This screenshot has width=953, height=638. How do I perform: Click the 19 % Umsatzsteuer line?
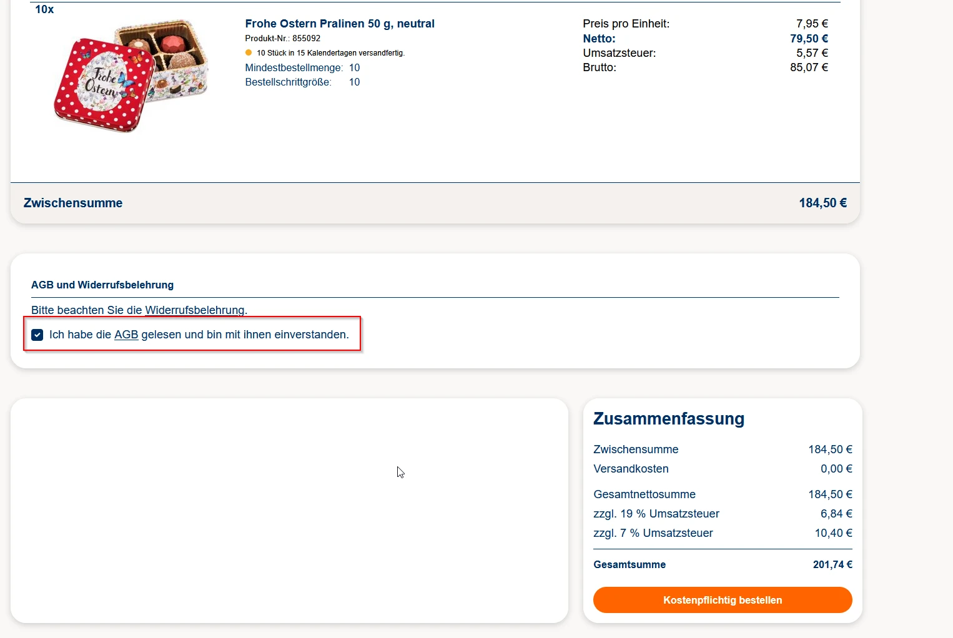(656, 514)
